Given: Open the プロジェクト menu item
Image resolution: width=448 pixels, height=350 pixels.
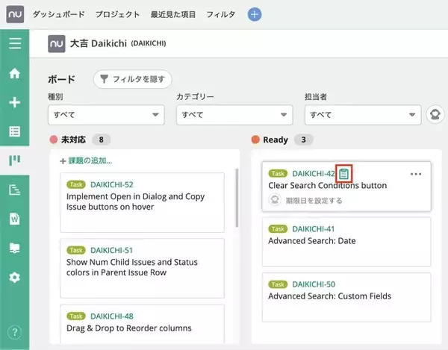Looking at the screenshot, I should [118, 14].
